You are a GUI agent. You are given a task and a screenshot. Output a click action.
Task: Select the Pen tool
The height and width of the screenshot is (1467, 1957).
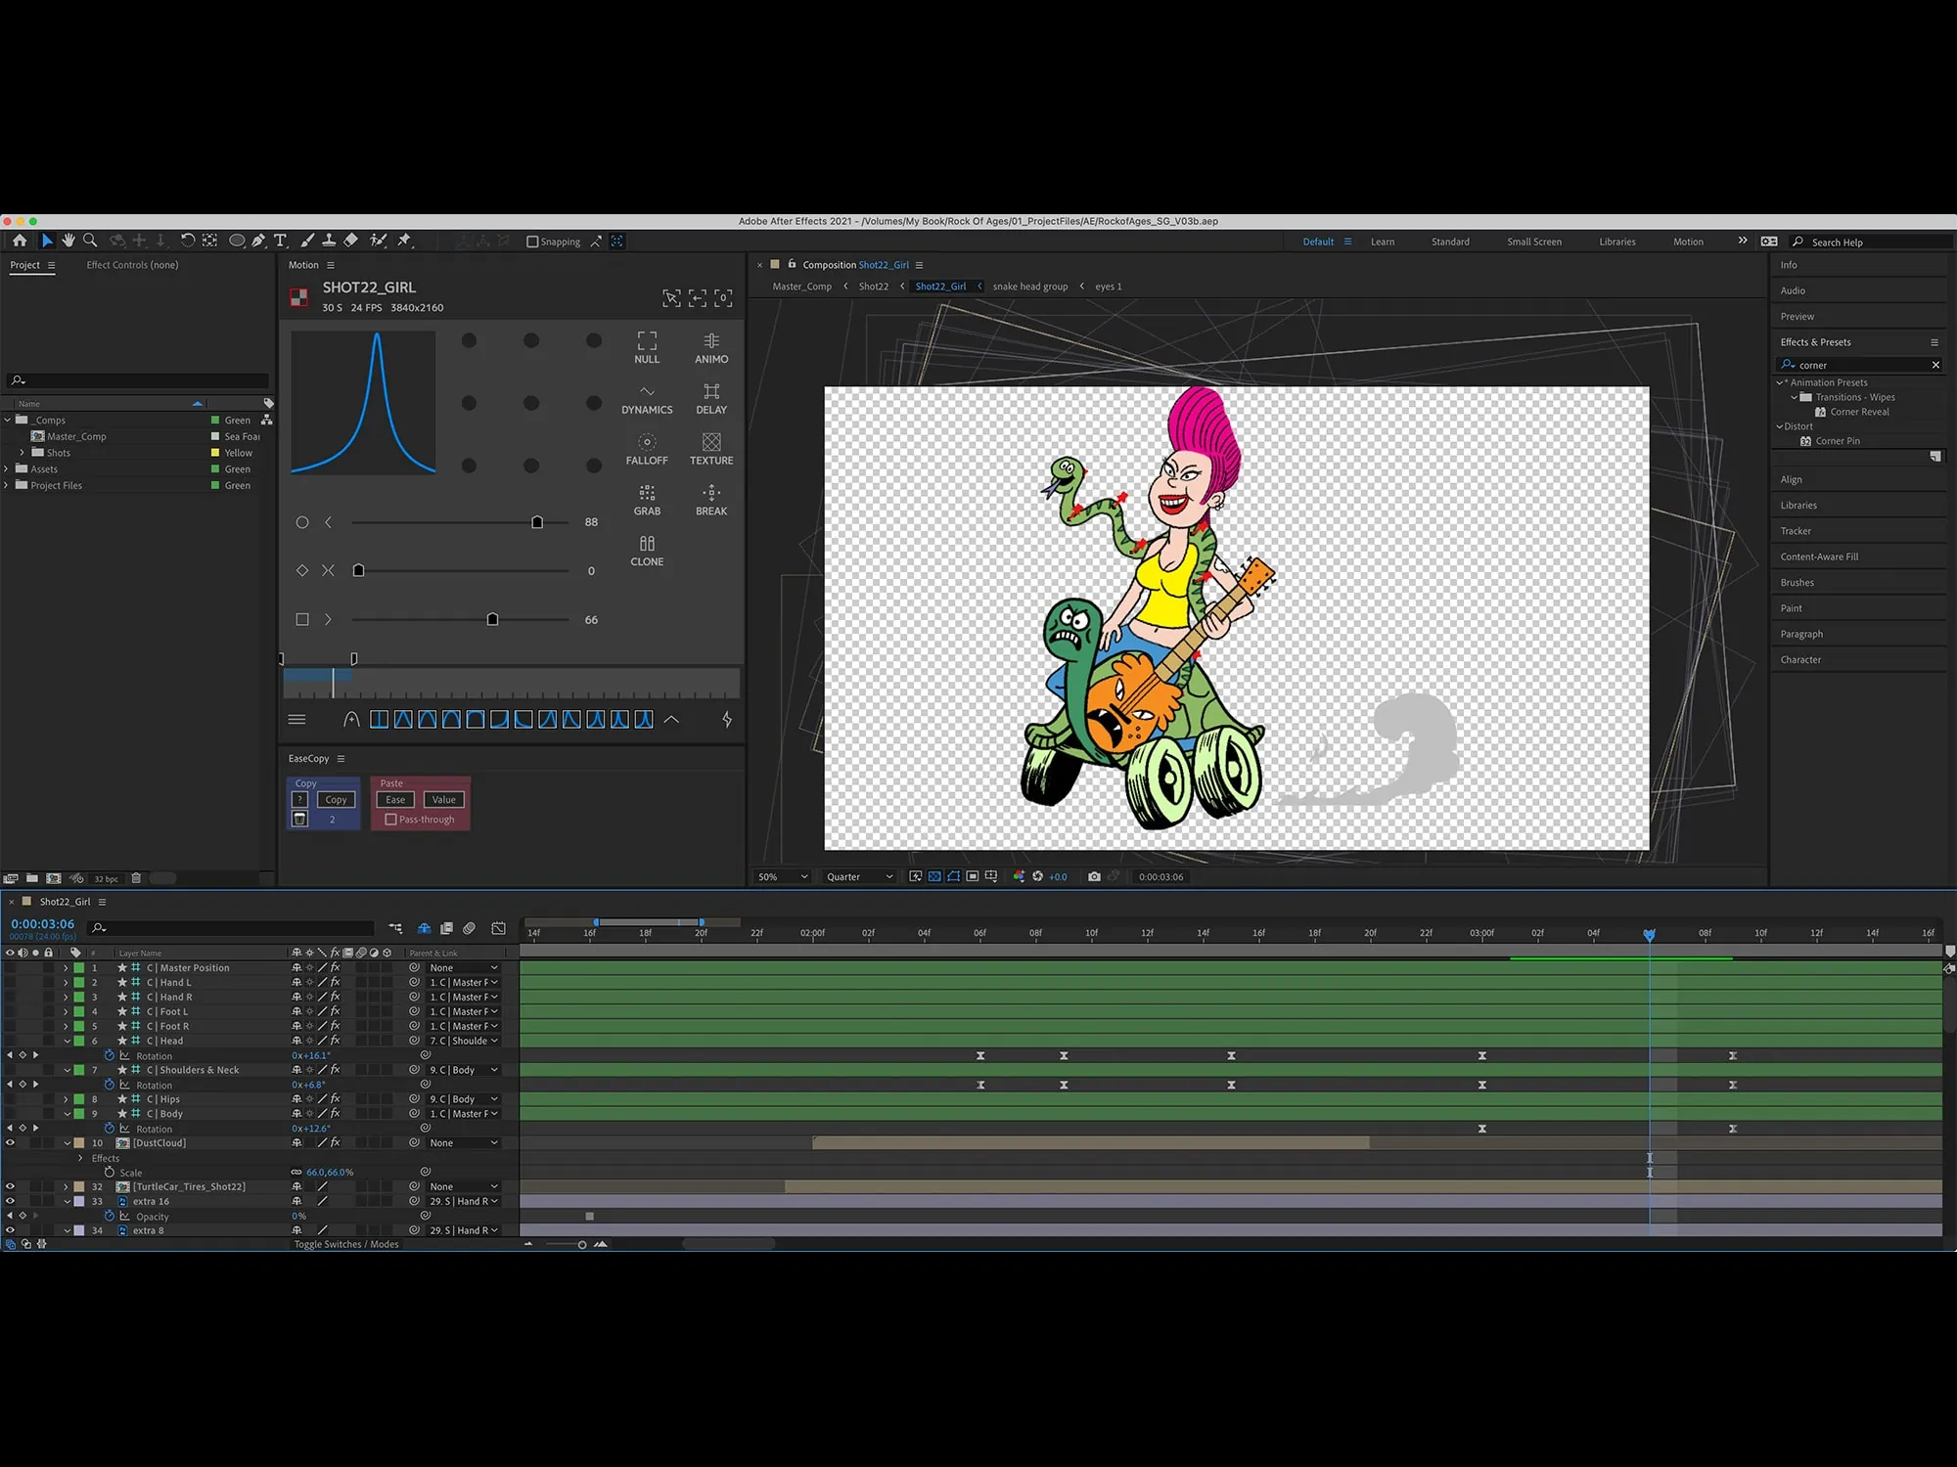[258, 241]
